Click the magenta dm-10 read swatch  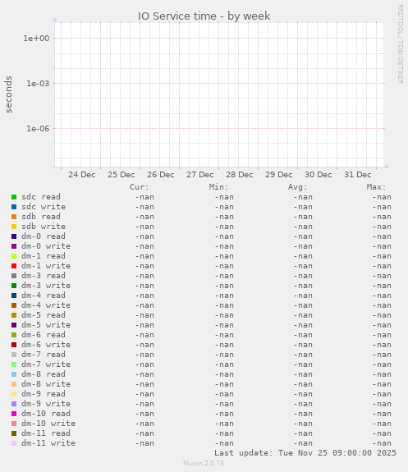click(14, 414)
